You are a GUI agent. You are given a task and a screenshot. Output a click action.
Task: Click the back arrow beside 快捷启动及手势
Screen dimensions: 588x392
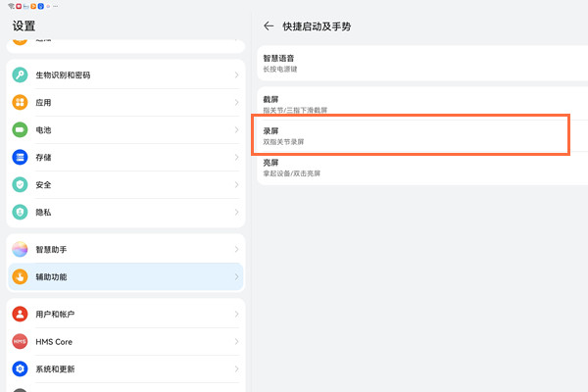point(269,26)
